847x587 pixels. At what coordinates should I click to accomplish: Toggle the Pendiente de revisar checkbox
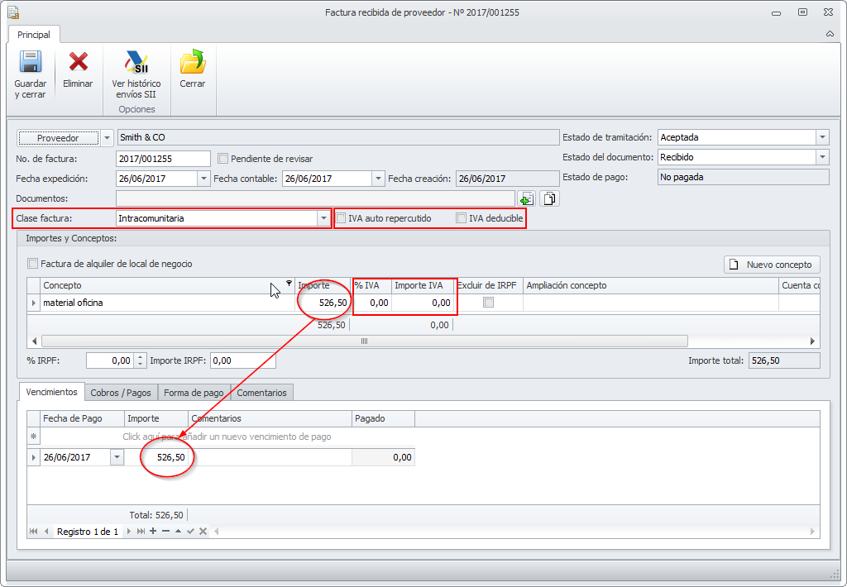click(x=223, y=159)
